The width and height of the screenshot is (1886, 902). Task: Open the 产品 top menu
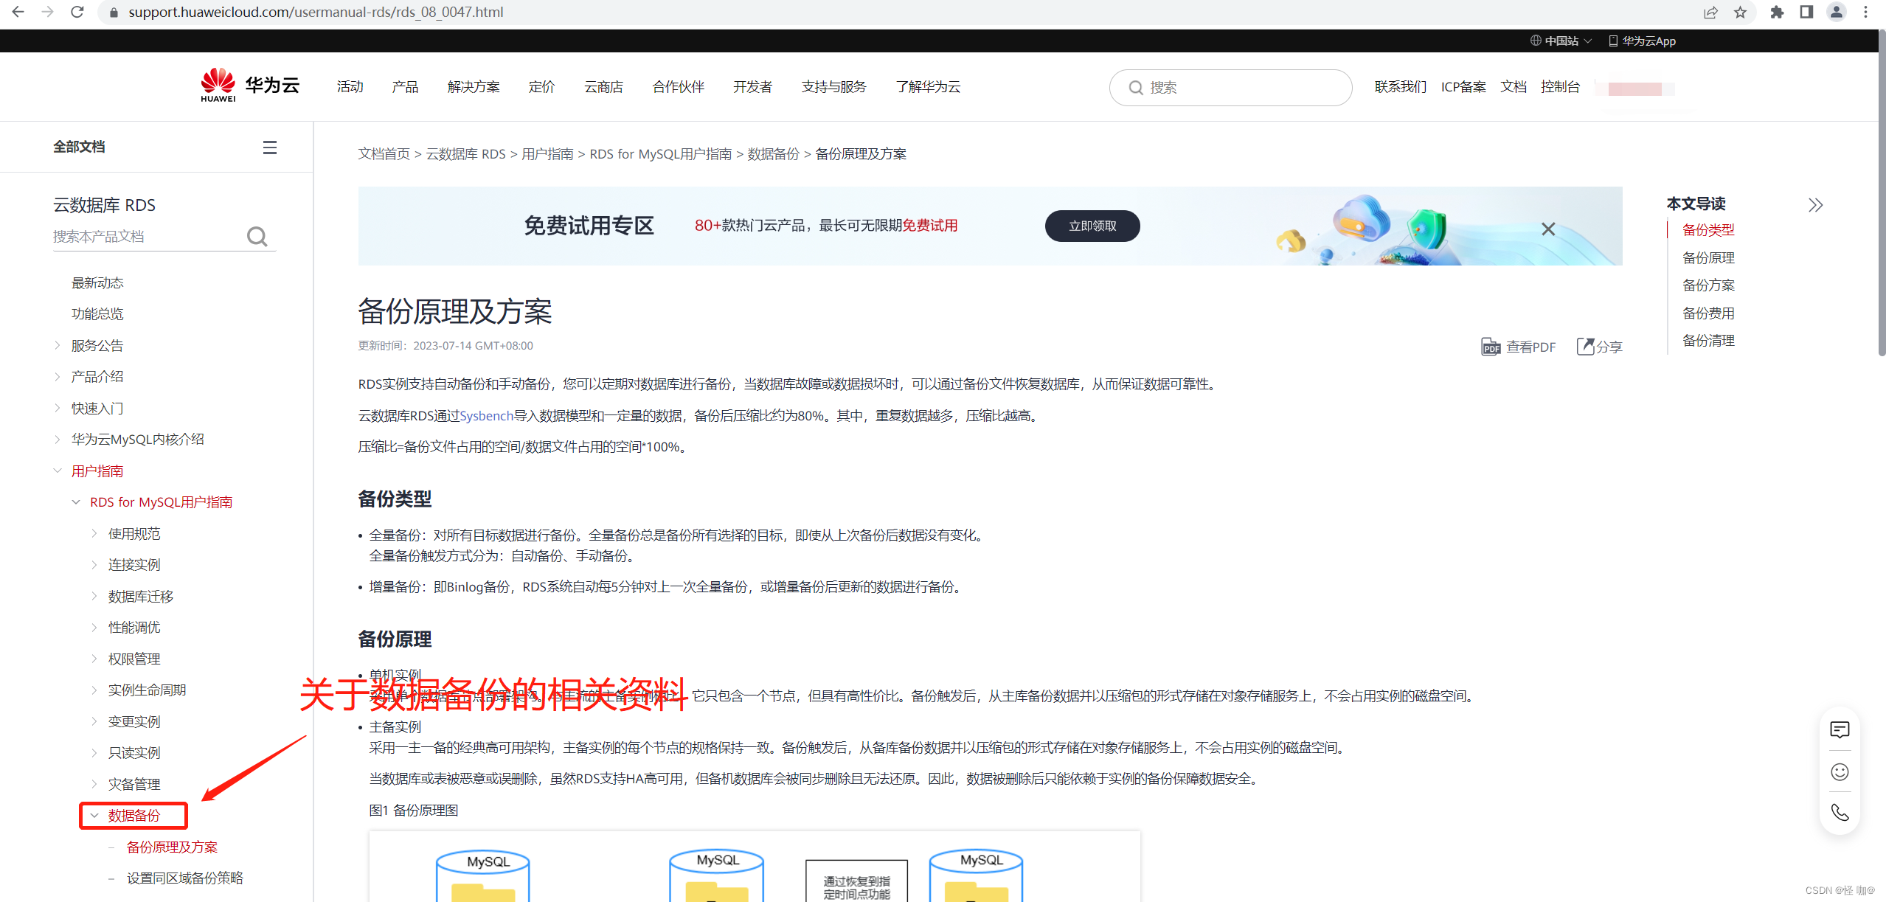[405, 87]
